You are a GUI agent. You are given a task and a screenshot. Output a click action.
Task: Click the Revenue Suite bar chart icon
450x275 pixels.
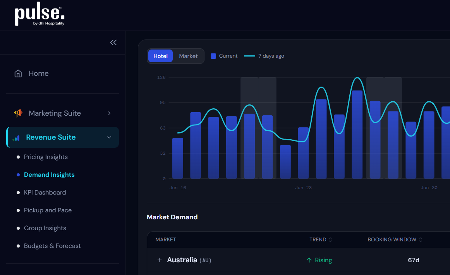(x=16, y=138)
